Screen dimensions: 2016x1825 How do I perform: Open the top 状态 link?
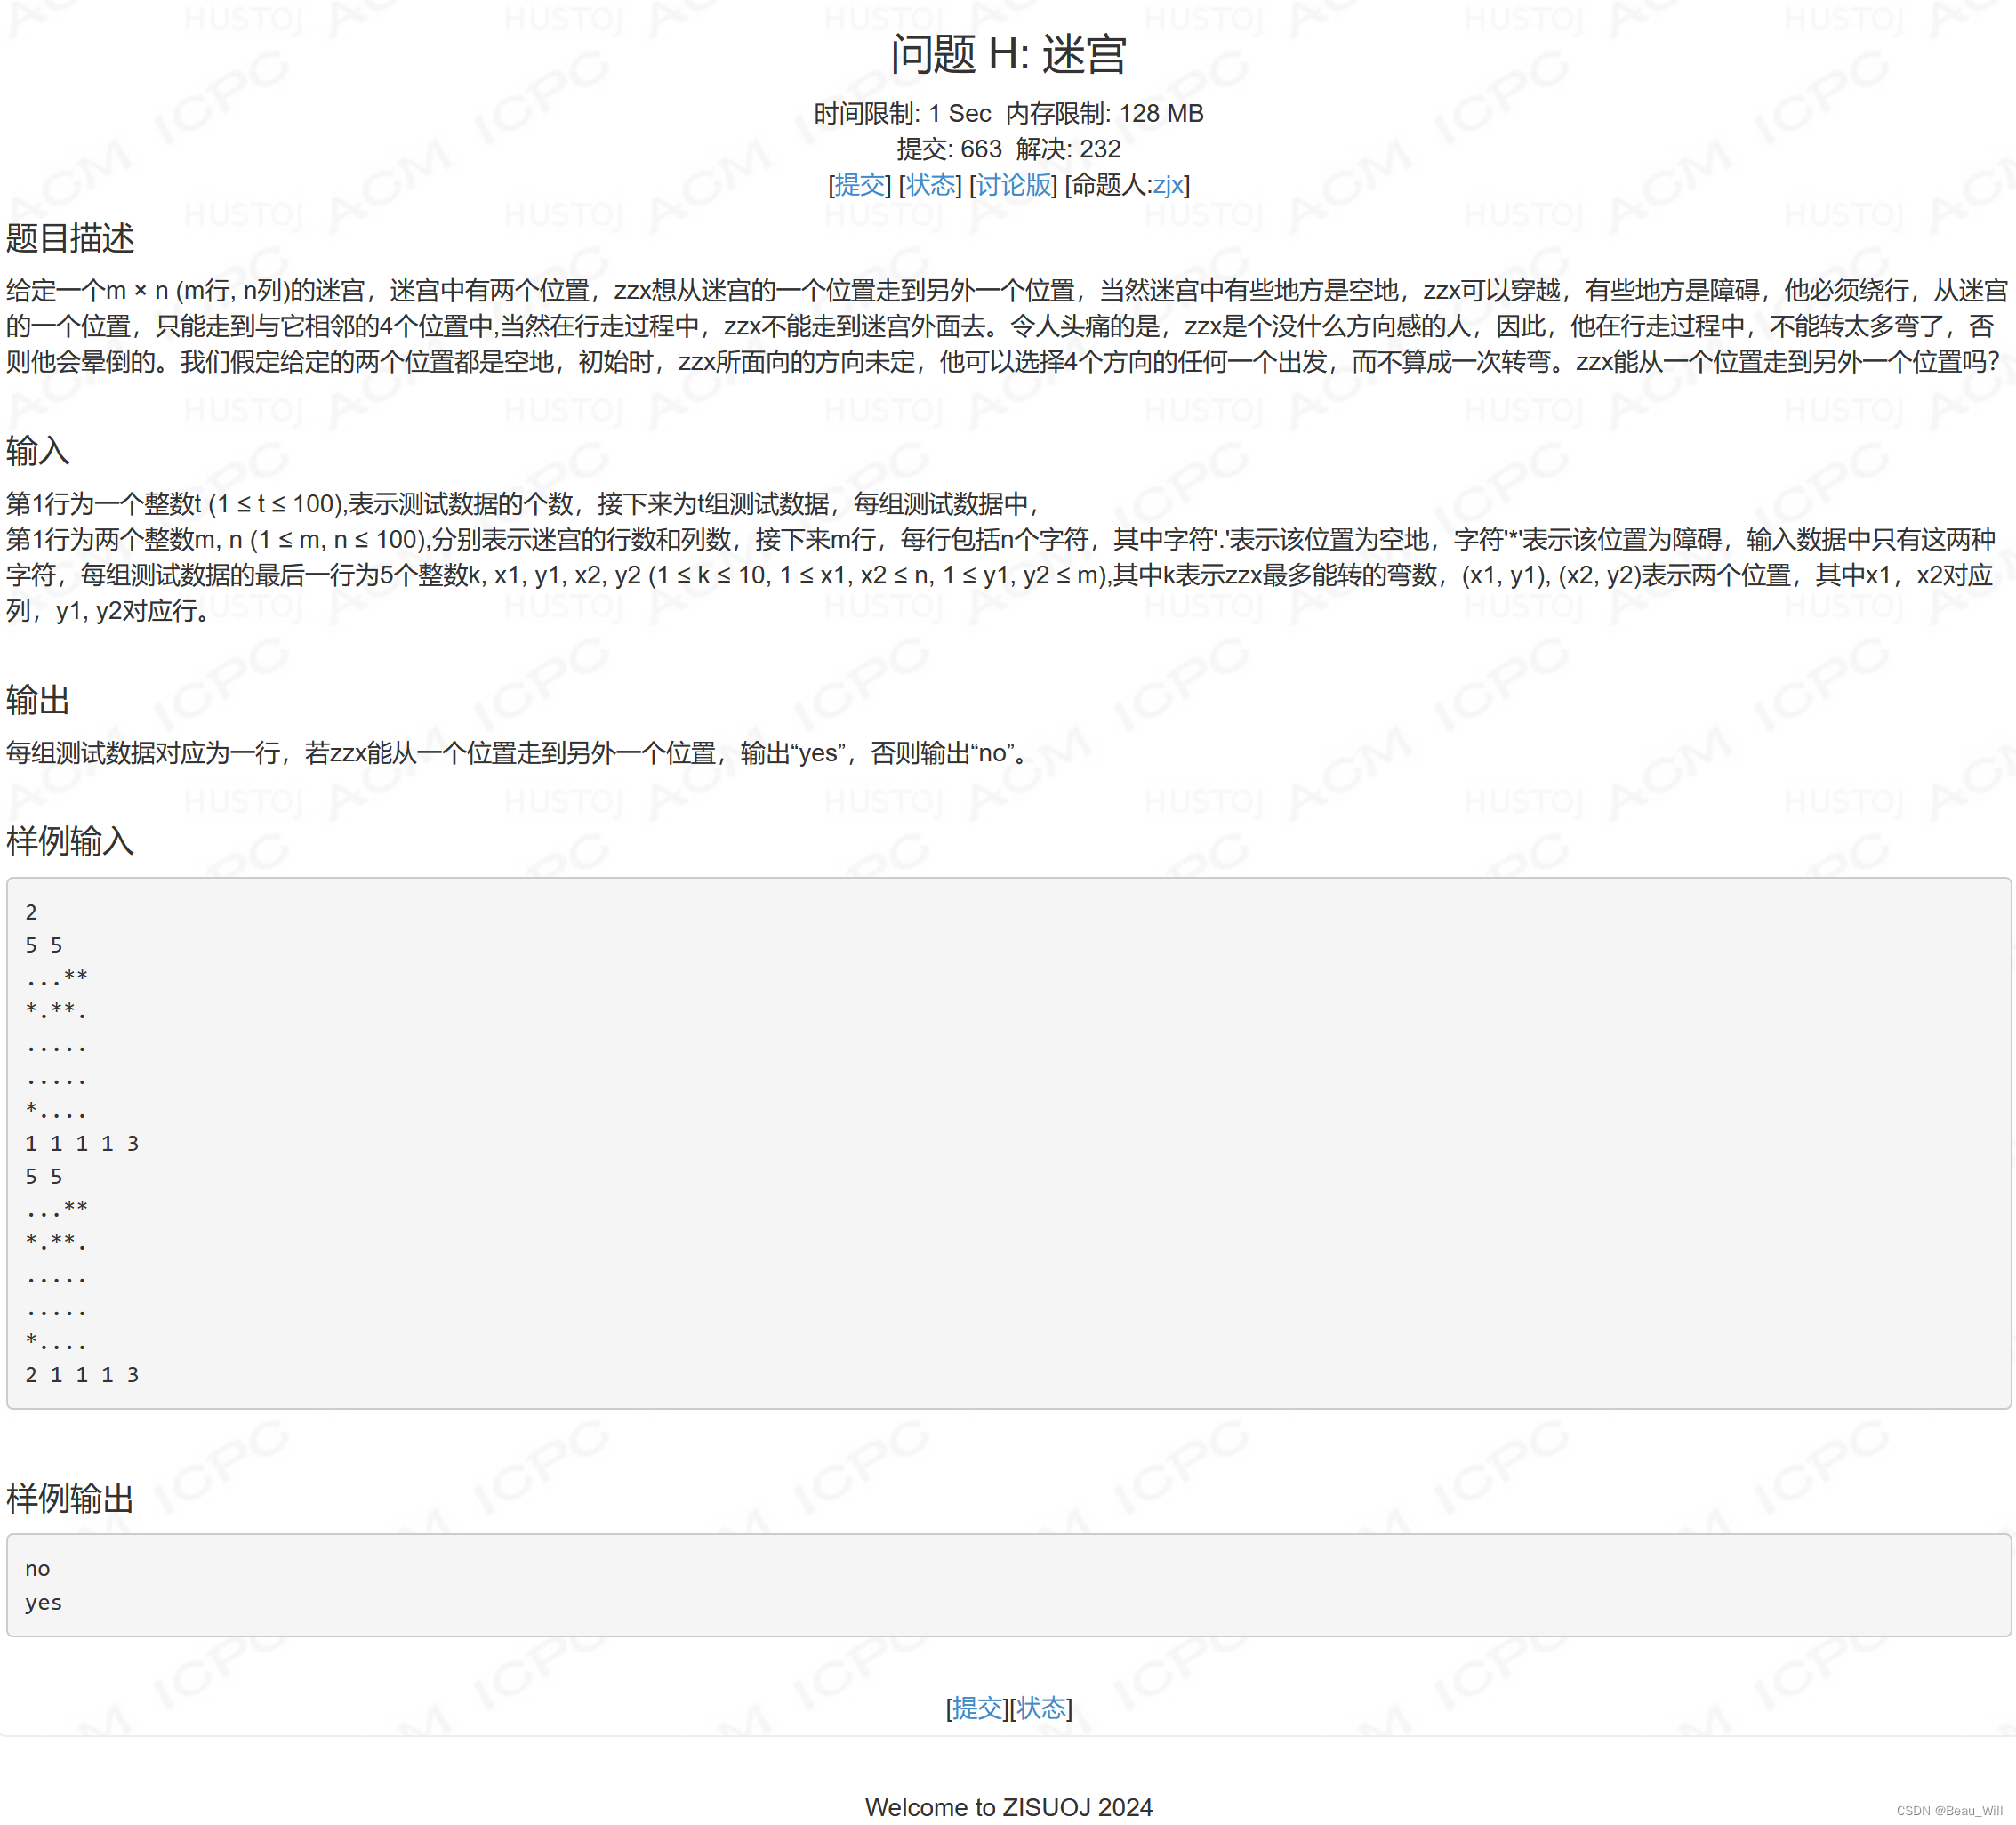[930, 185]
